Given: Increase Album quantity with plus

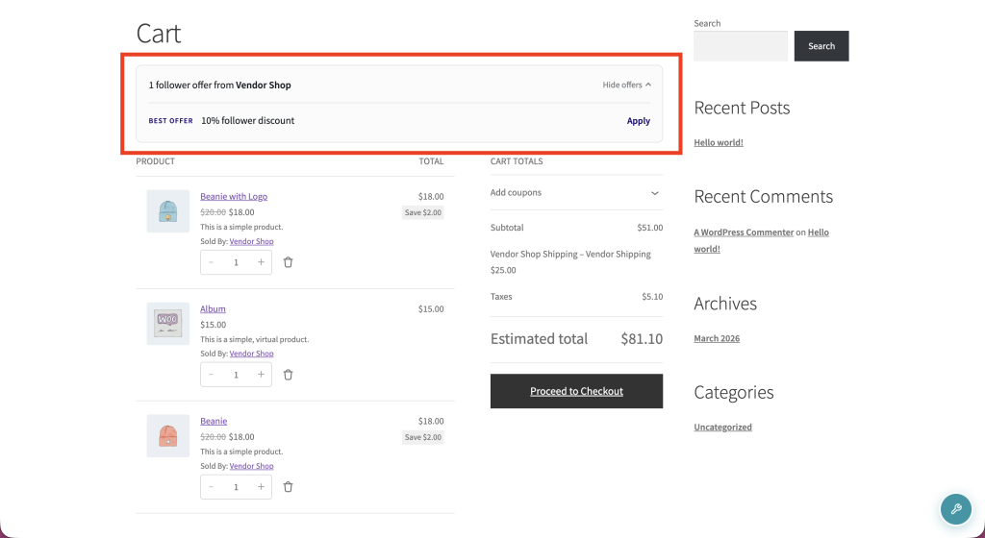Looking at the screenshot, I should tap(261, 375).
